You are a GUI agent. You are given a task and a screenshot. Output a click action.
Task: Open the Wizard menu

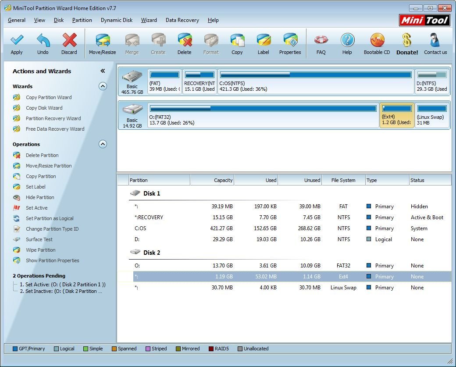[149, 20]
